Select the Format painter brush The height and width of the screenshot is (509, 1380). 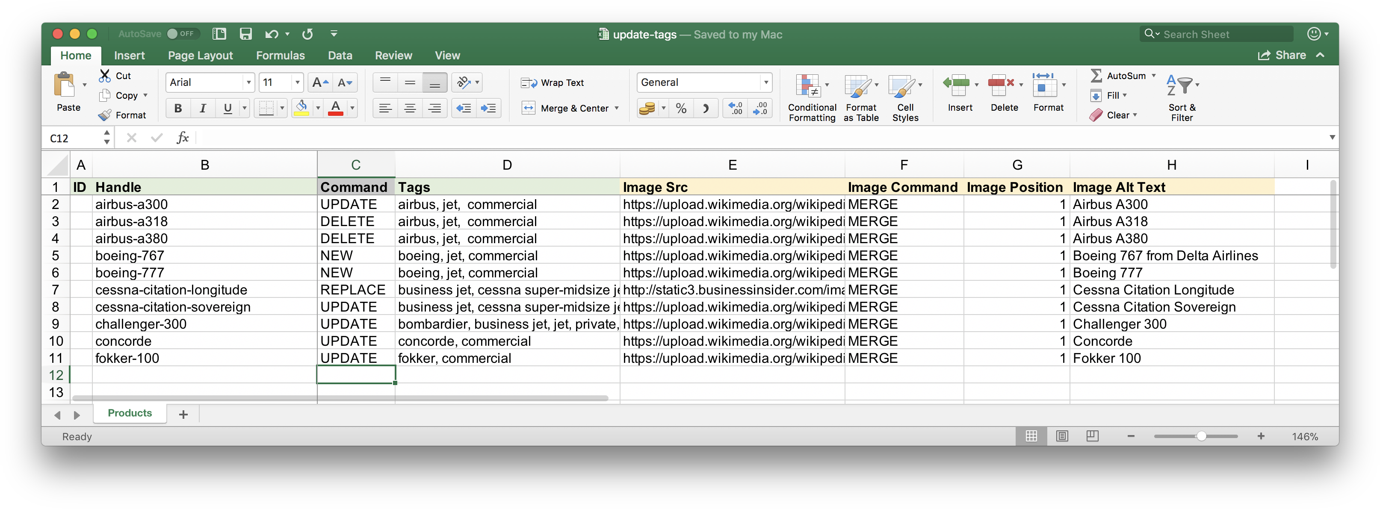(x=105, y=115)
